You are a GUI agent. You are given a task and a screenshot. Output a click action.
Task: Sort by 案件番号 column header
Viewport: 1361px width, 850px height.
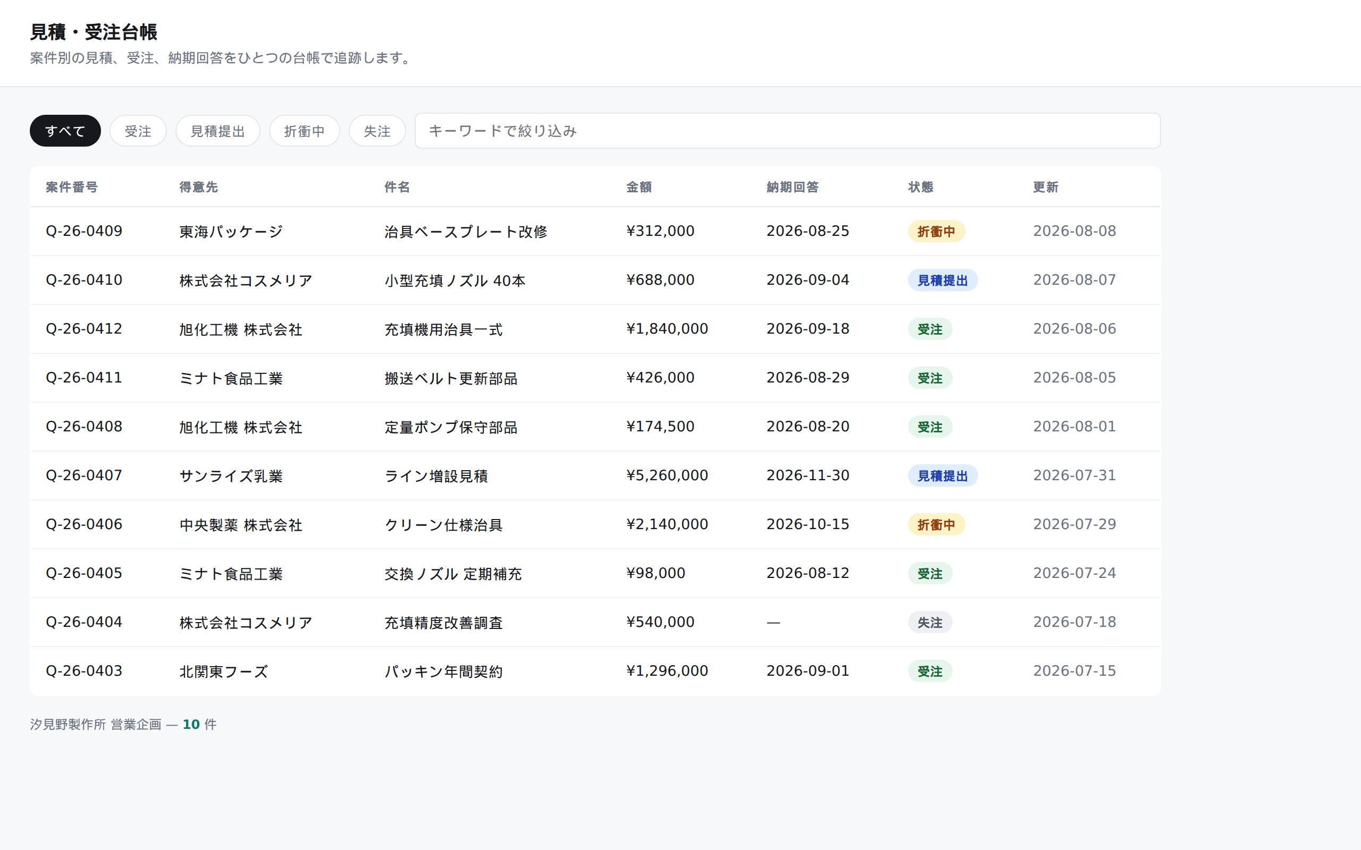[72, 187]
